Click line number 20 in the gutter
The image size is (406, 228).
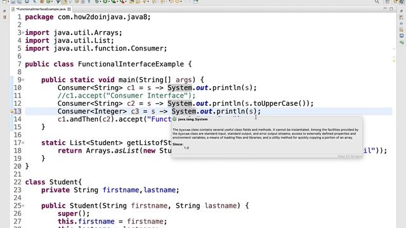18,167
